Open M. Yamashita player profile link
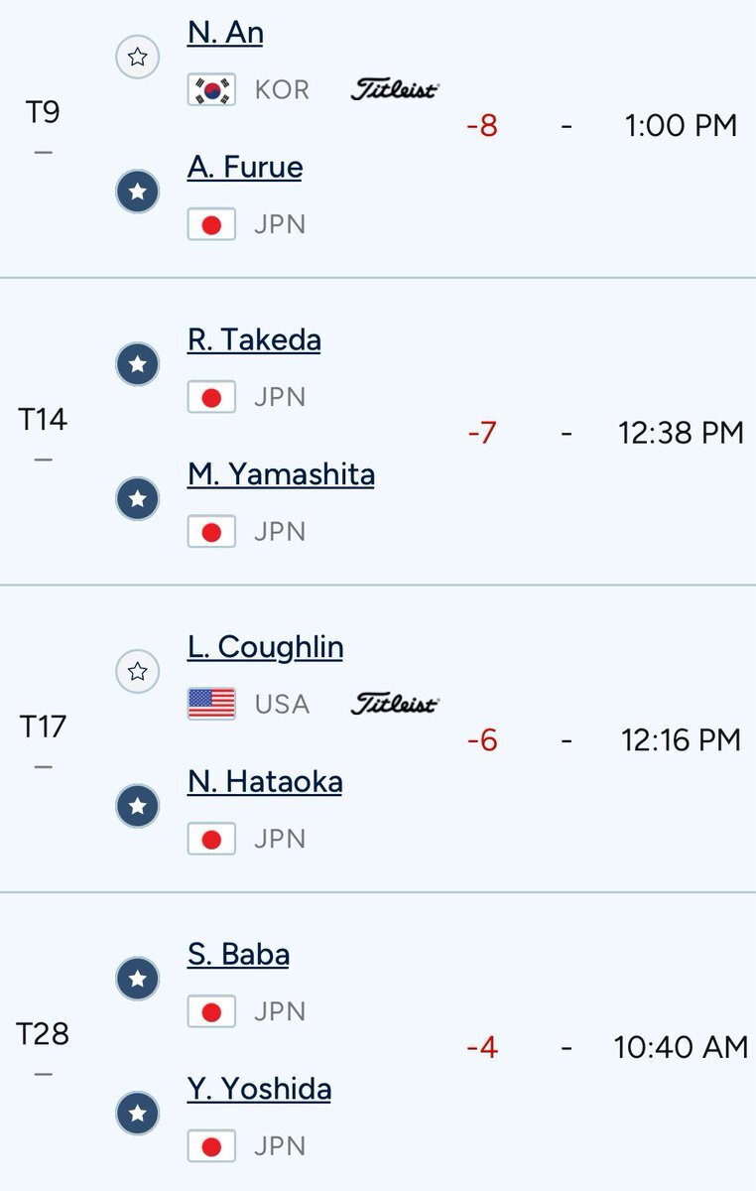 (281, 474)
